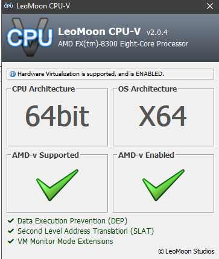Viewport: 219px width, 259px height.
Task: Click the VM Monitor Mode Extensions text
Action: click(65, 242)
